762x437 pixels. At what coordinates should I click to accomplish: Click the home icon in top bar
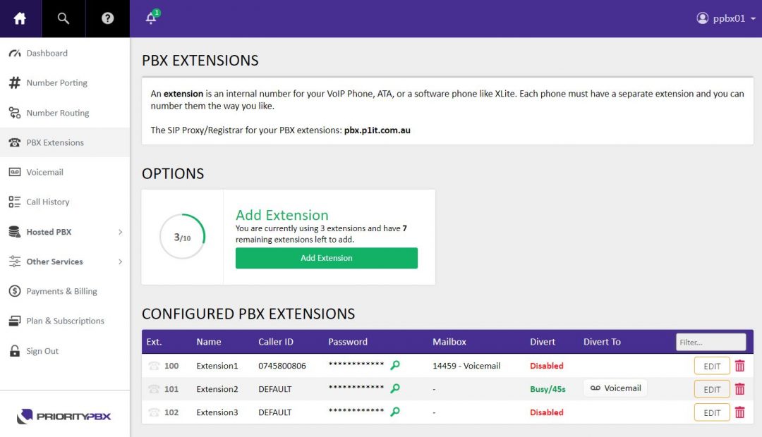point(20,18)
